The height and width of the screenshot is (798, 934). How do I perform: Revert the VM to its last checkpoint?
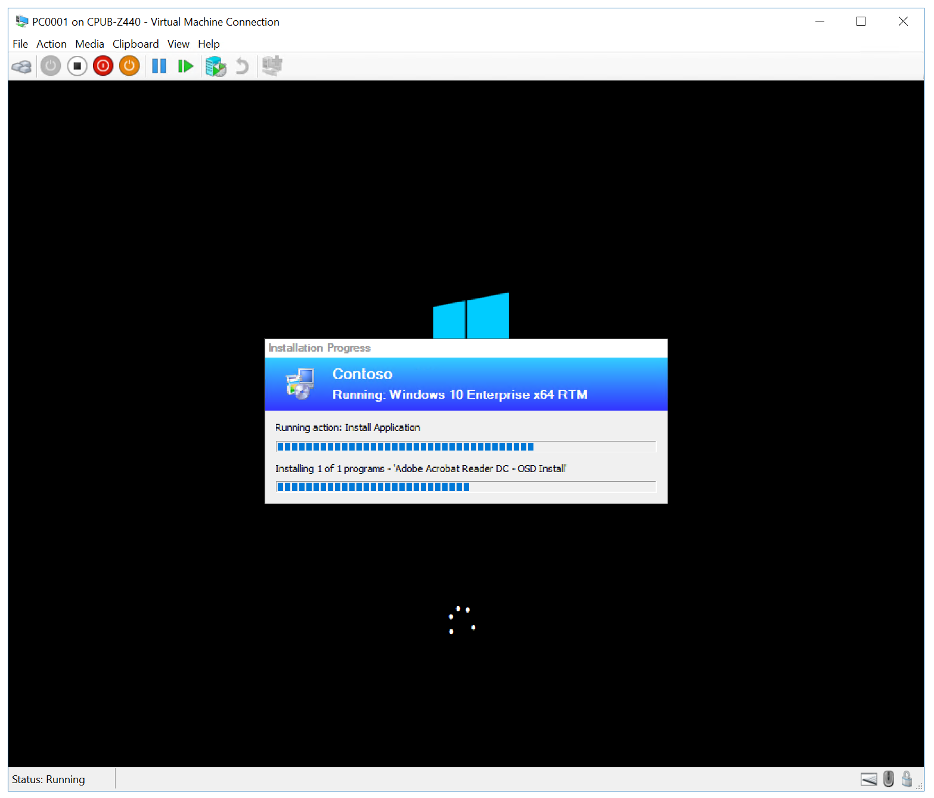[x=242, y=66]
